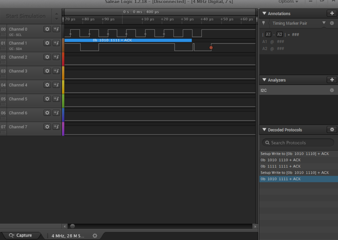338x240 pixels.
Task: Click the Channel 3 color strip
Action: point(63,73)
